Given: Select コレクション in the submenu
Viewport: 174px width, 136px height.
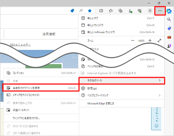Looking at the screenshot, I should (41, 73).
